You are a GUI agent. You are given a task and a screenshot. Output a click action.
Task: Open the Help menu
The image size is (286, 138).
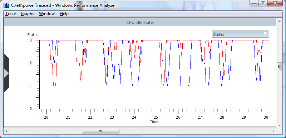pyautogui.click(x=64, y=14)
